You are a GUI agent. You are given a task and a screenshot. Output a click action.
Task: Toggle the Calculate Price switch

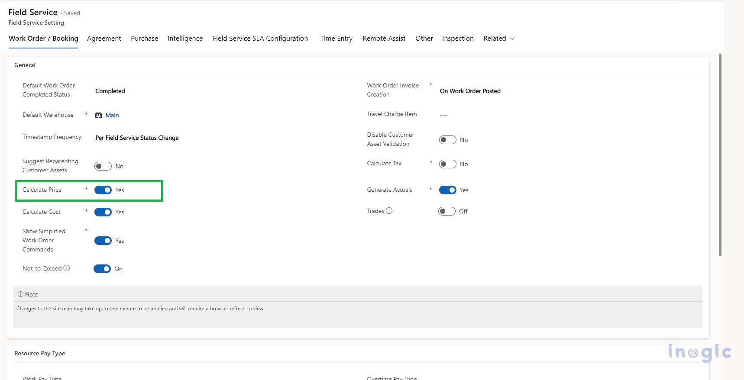click(103, 190)
